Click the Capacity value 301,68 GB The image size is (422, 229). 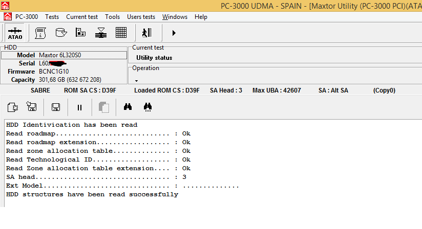[70, 80]
